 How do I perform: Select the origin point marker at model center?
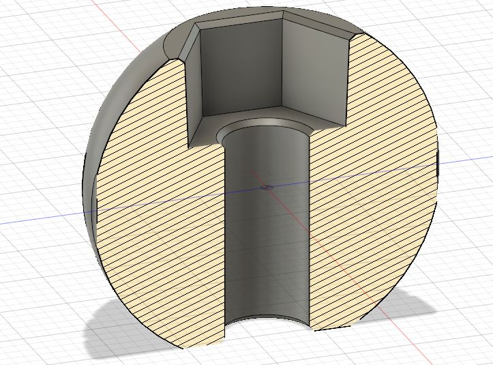coord(267,188)
